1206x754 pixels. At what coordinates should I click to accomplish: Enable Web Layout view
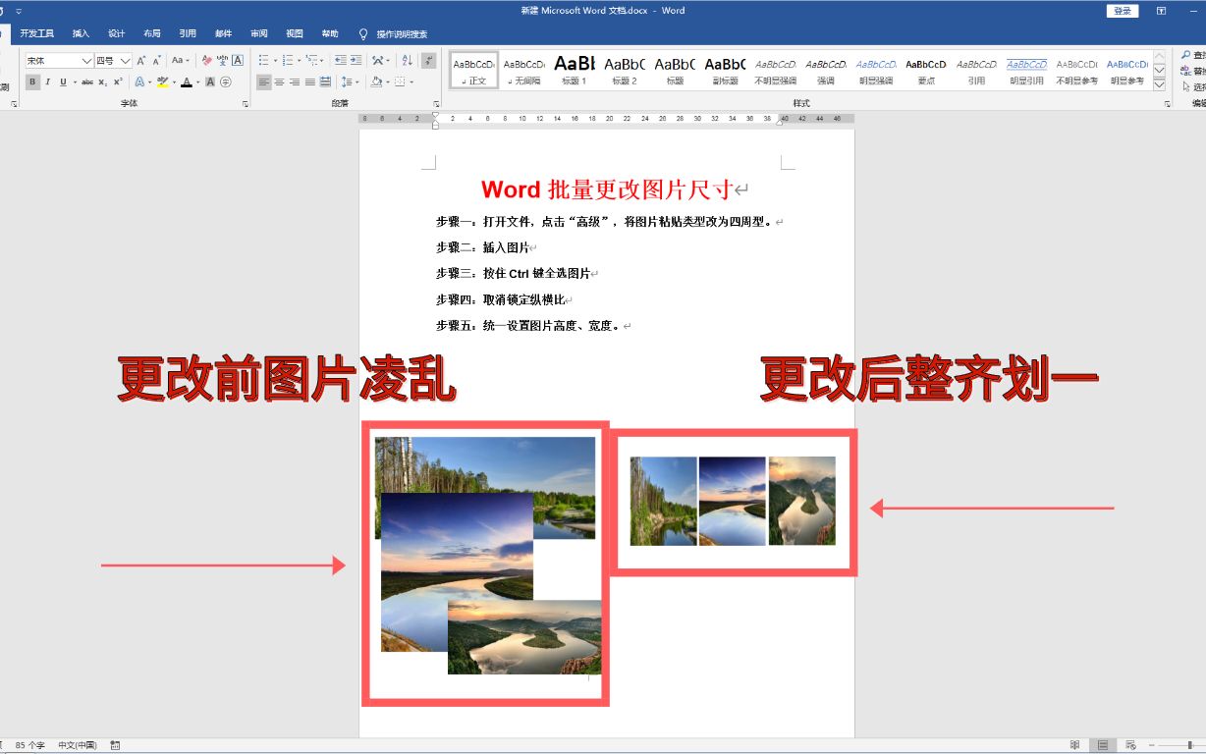1130,743
